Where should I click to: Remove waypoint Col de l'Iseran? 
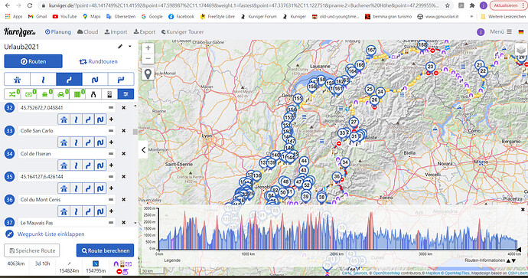123,154
